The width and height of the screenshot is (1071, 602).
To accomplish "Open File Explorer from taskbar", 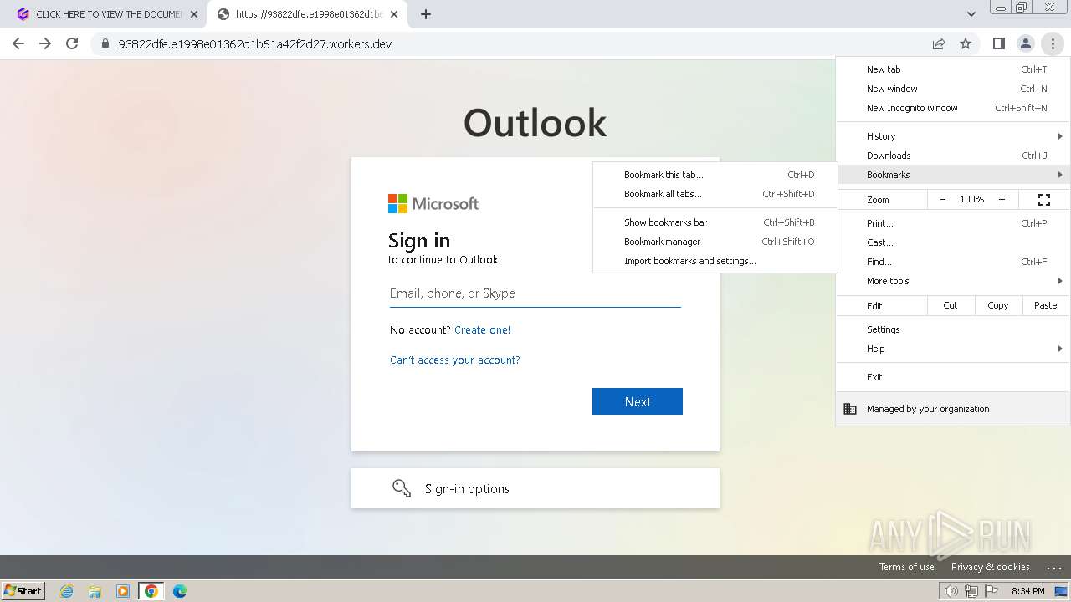I will tap(95, 591).
